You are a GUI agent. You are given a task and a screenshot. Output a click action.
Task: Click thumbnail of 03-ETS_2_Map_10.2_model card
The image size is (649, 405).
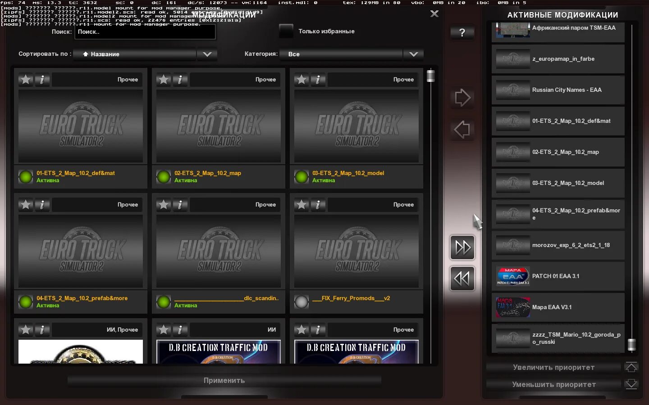point(356,126)
